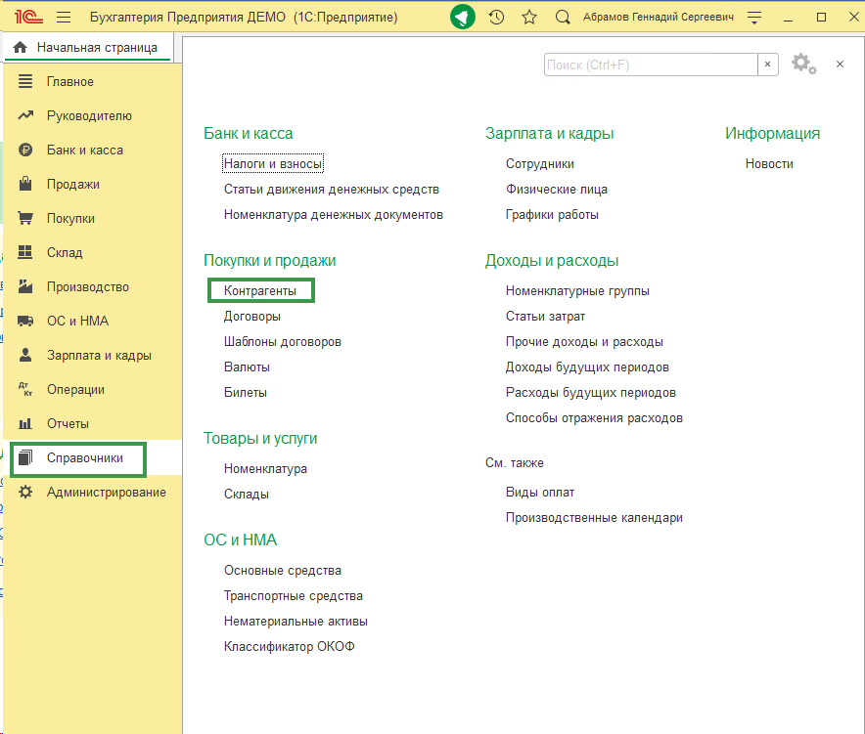
Task: Open Склады directory
Action: click(x=246, y=494)
